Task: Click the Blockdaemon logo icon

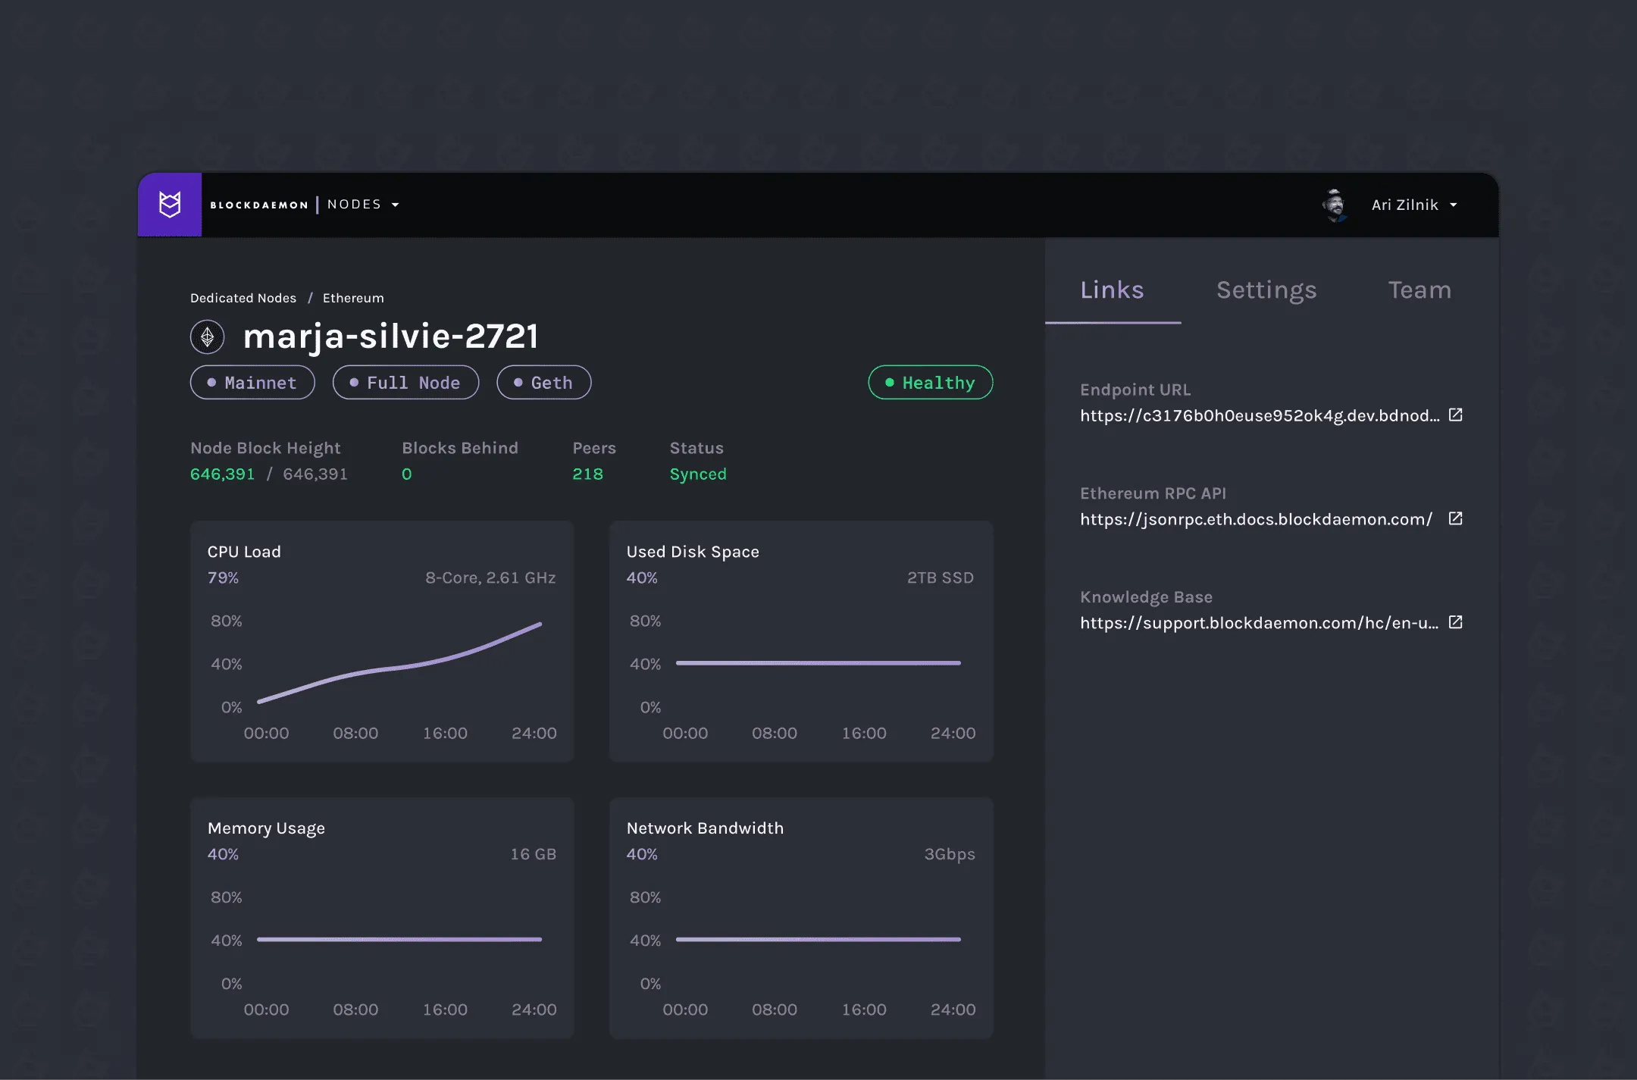Action: click(170, 205)
